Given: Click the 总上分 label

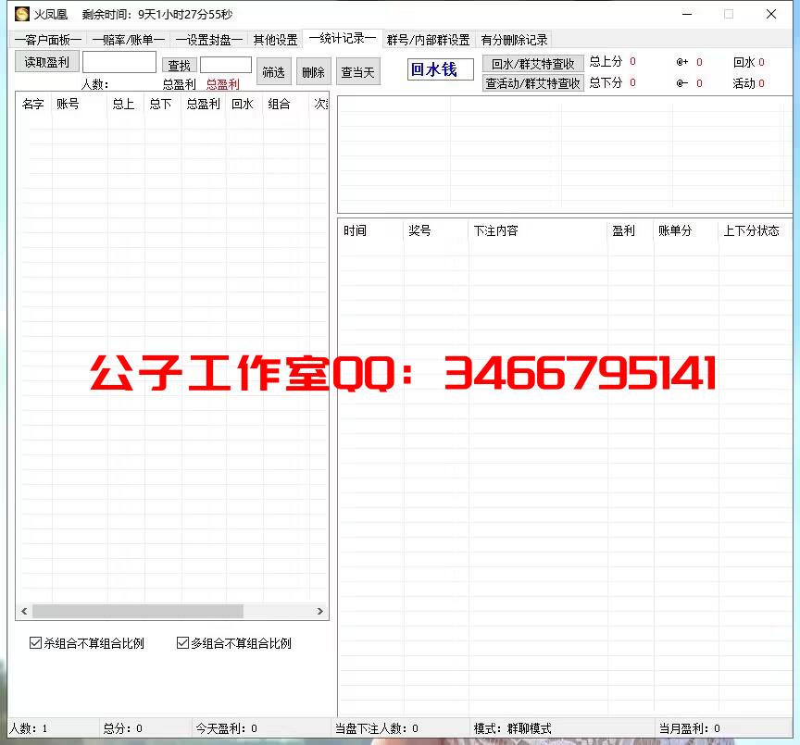Looking at the screenshot, I should click(x=606, y=62).
